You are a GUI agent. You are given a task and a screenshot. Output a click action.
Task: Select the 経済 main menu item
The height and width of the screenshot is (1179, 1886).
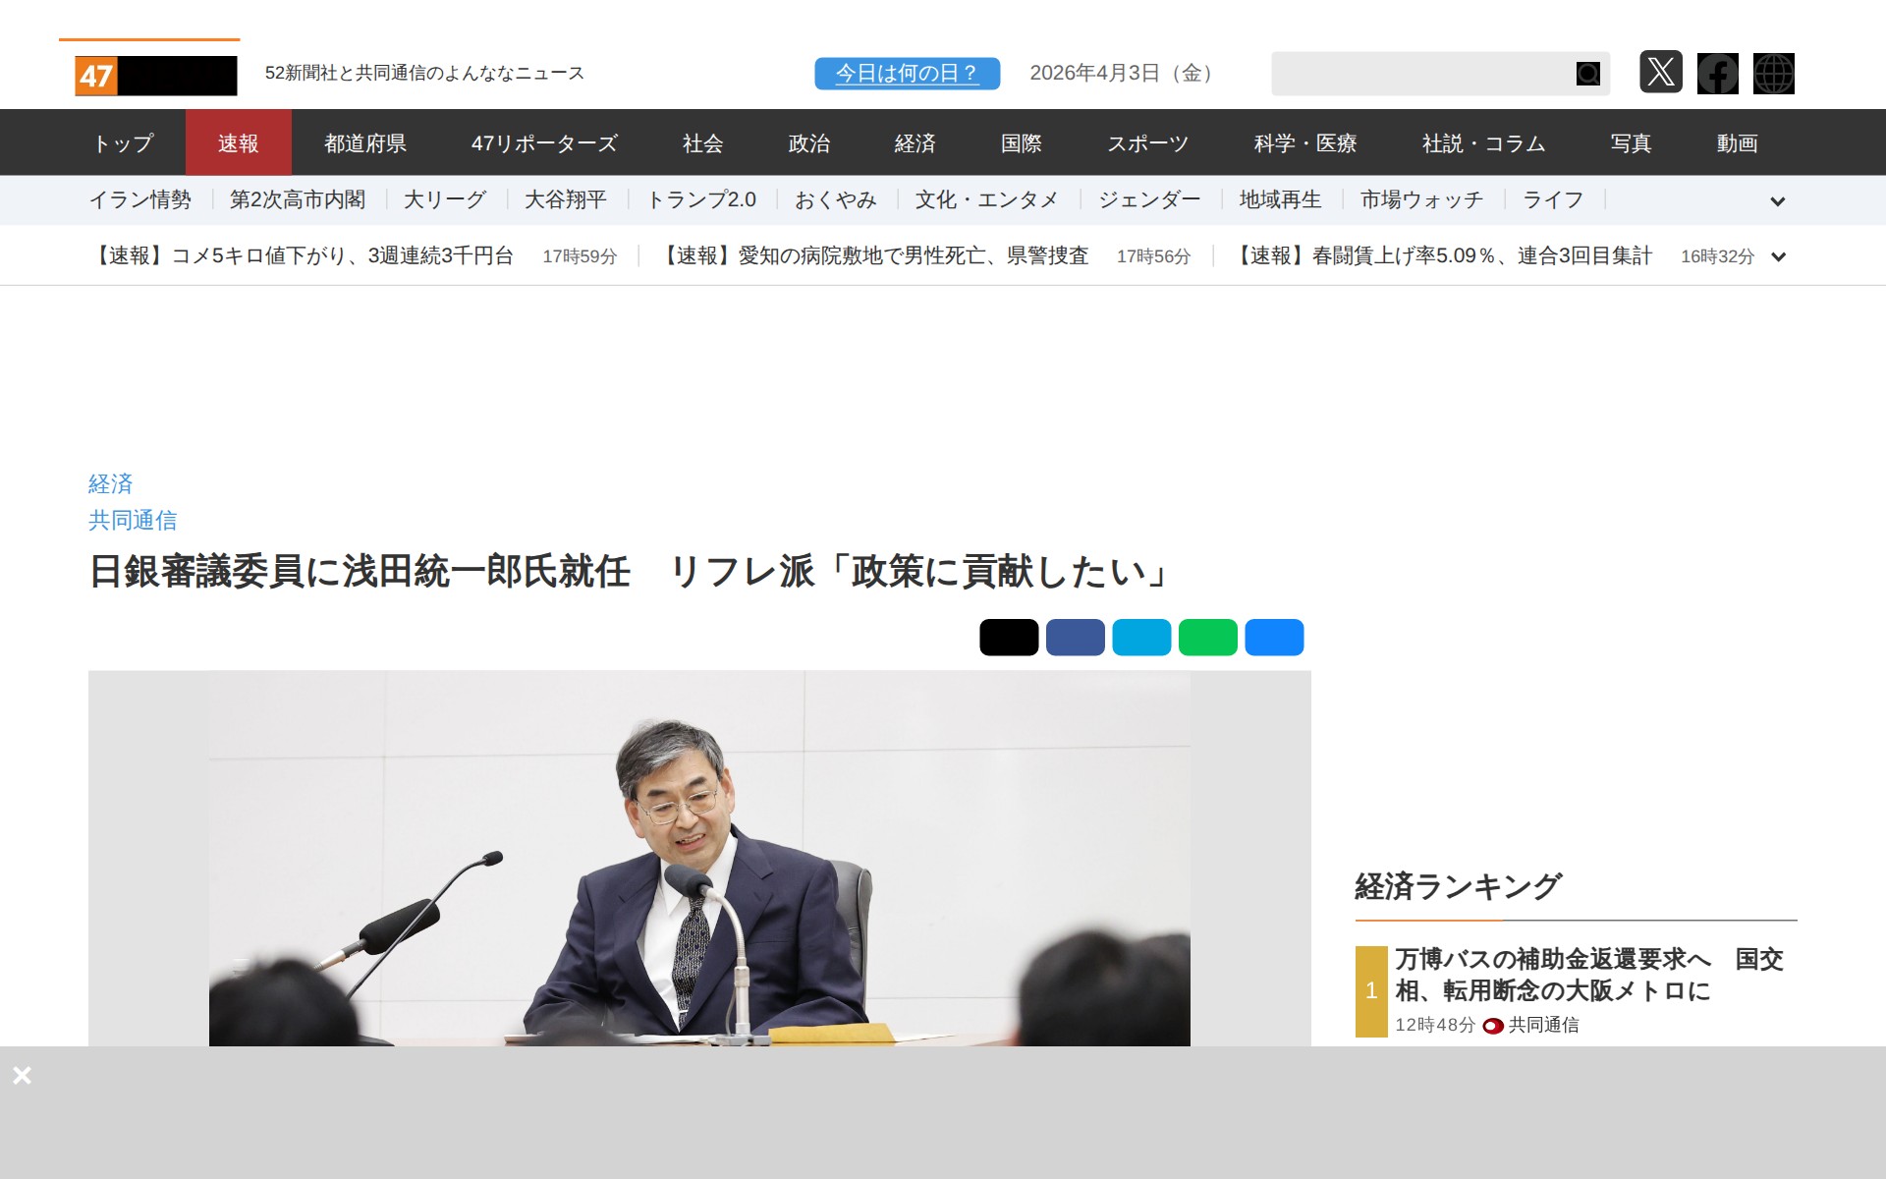coord(914,143)
